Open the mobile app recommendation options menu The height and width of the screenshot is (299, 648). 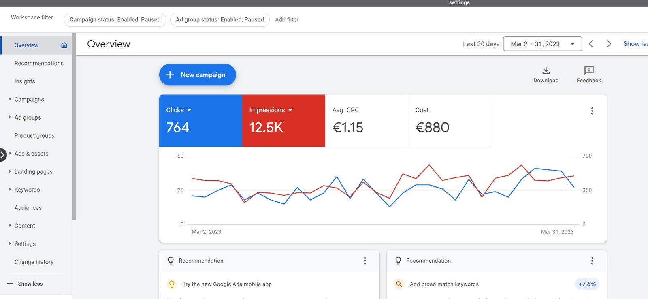coord(364,261)
